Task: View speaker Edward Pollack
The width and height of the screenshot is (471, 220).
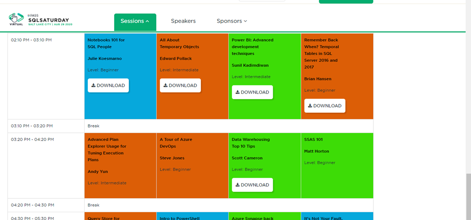Action: (176, 59)
